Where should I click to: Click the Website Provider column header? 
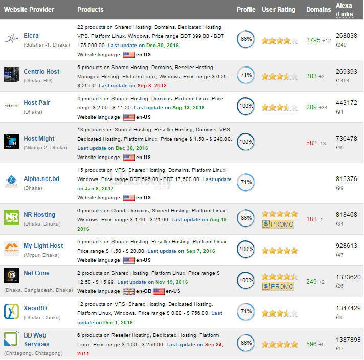(x=29, y=10)
